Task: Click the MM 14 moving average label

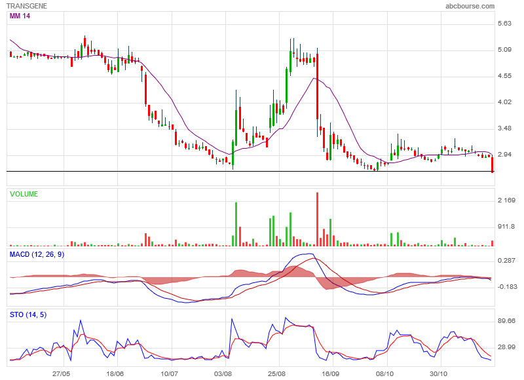Action: tap(20, 16)
